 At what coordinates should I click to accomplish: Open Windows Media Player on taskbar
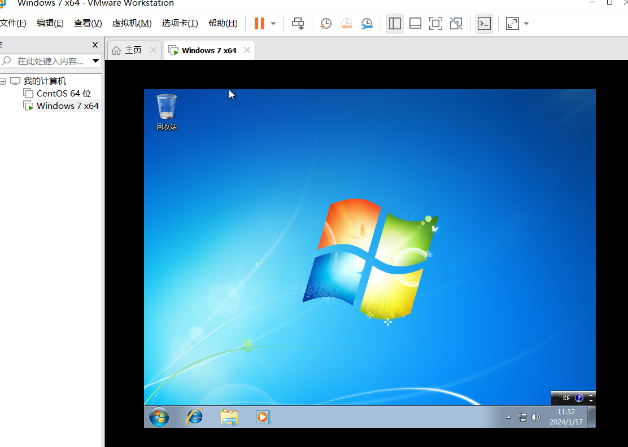click(x=263, y=417)
